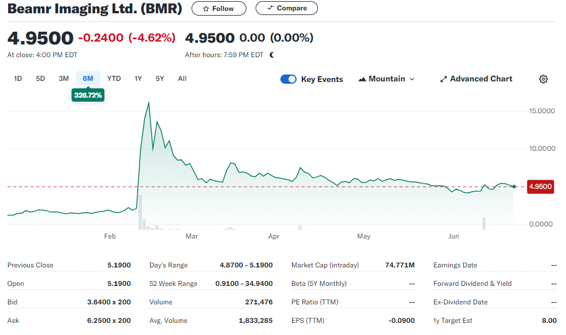Click the 8.00 target estimate value
The width and height of the screenshot is (566, 335).
549,321
